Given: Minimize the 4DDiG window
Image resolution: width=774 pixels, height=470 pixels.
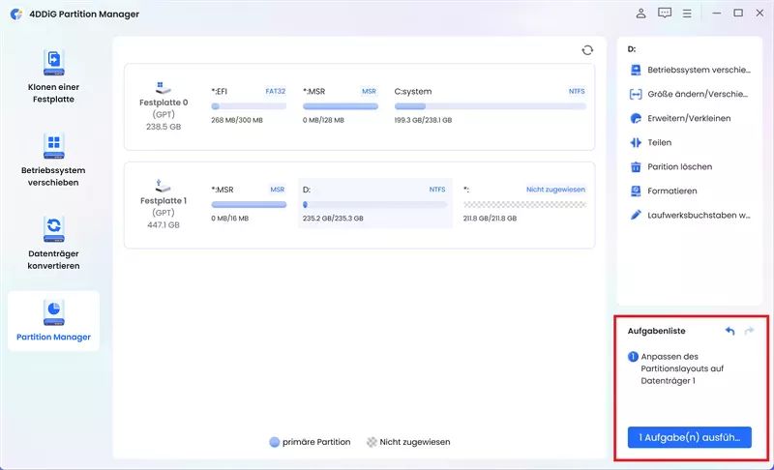Looking at the screenshot, I should 717,14.
